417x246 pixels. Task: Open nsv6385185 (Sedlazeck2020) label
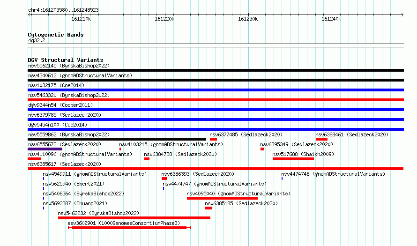pyautogui.click(x=241, y=203)
